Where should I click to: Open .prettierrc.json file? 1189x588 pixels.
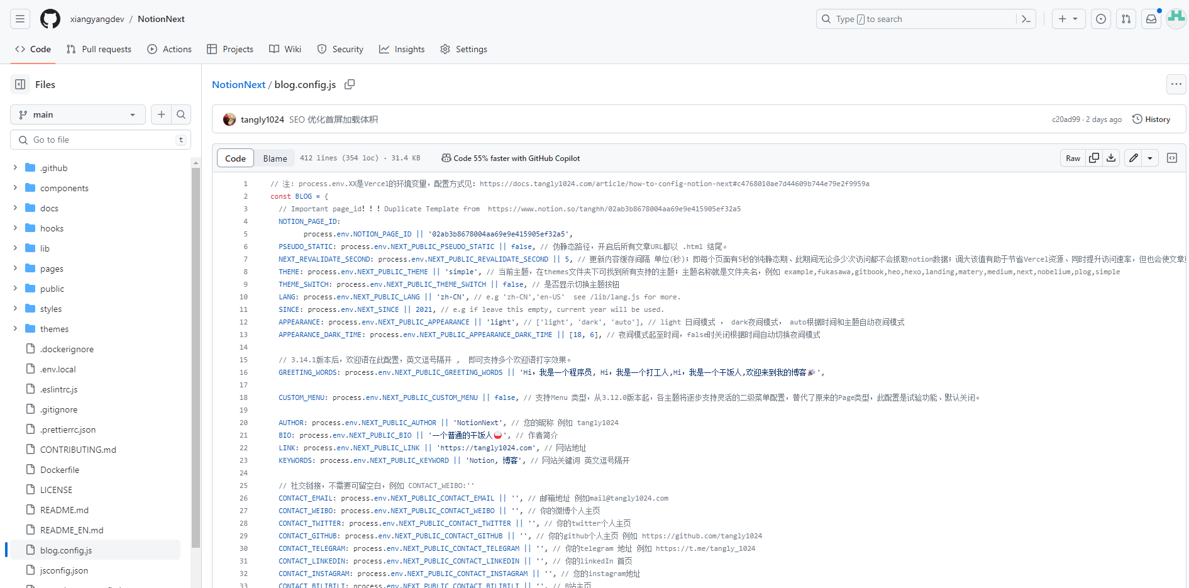coord(68,430)
